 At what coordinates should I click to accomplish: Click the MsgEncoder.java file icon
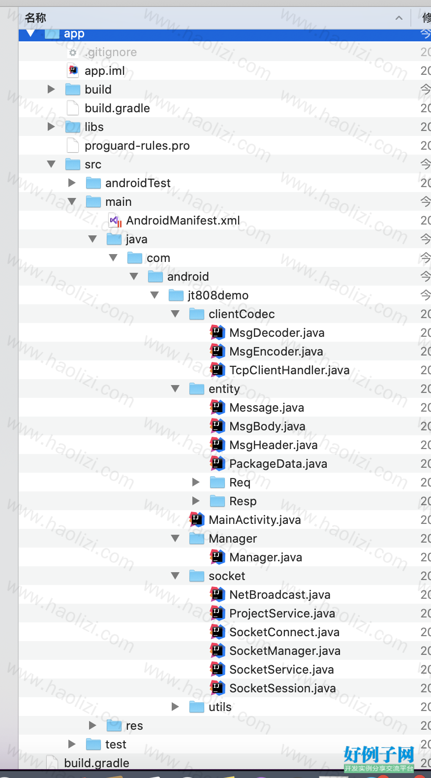[x=217, y=351]
